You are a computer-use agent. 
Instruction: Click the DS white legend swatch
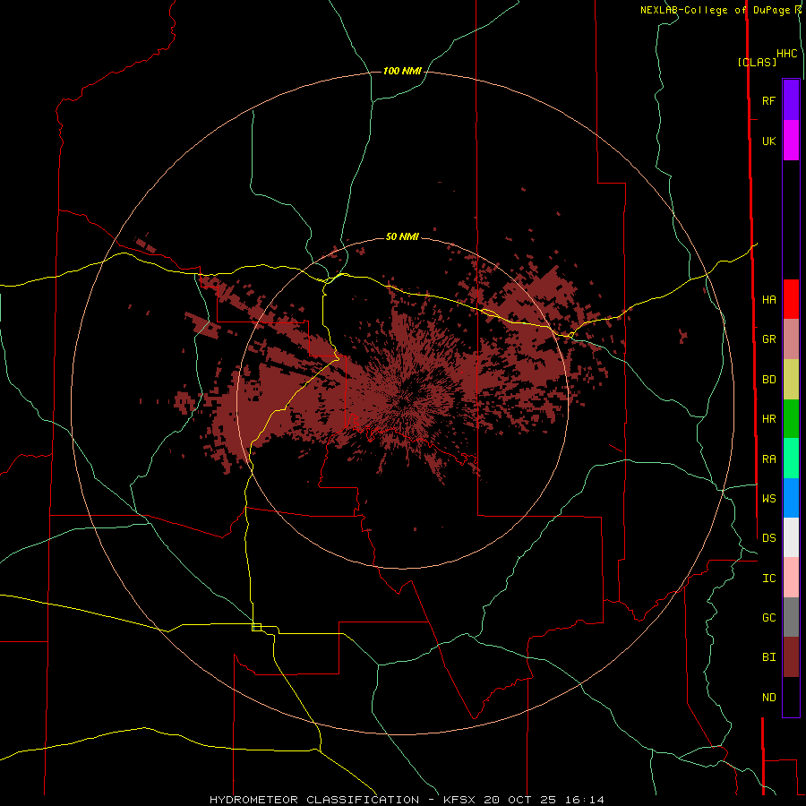click(791, 537)
